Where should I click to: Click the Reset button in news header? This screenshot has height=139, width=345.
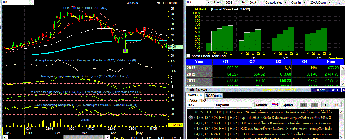(320, 90)
